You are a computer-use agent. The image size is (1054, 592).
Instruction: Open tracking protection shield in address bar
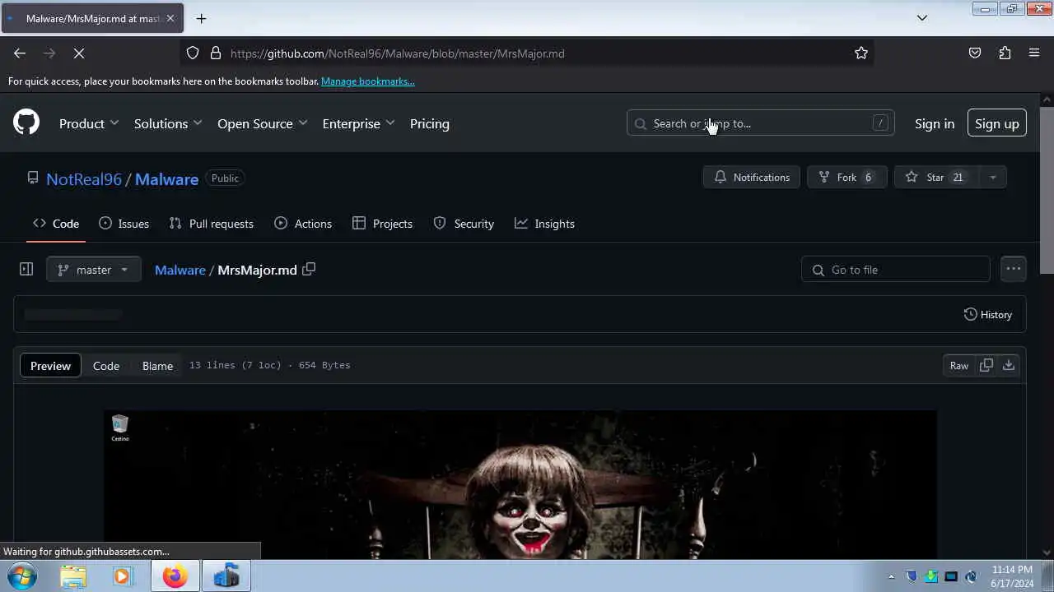click(193, 53)
